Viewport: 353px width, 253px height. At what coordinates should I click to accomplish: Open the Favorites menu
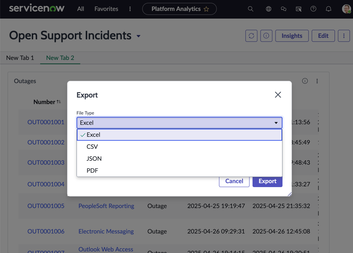pyautogui.click(x=106, y=9)
